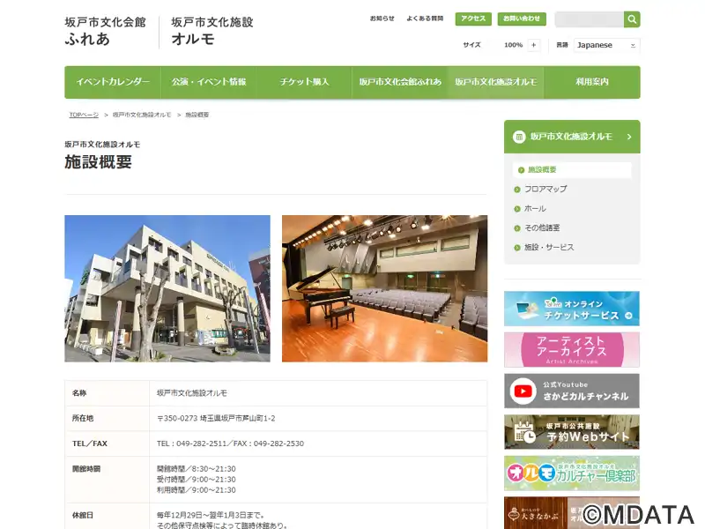Click the calendar clock icon in the 予約Webサイト banner
The image size is (705, 529).
524,433
